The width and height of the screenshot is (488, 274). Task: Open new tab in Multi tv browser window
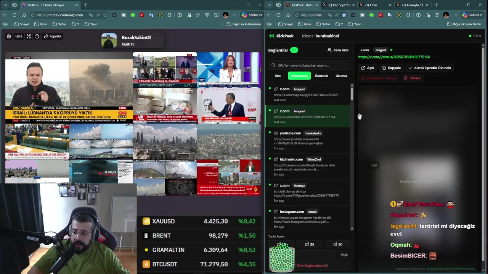coord(85,5)
